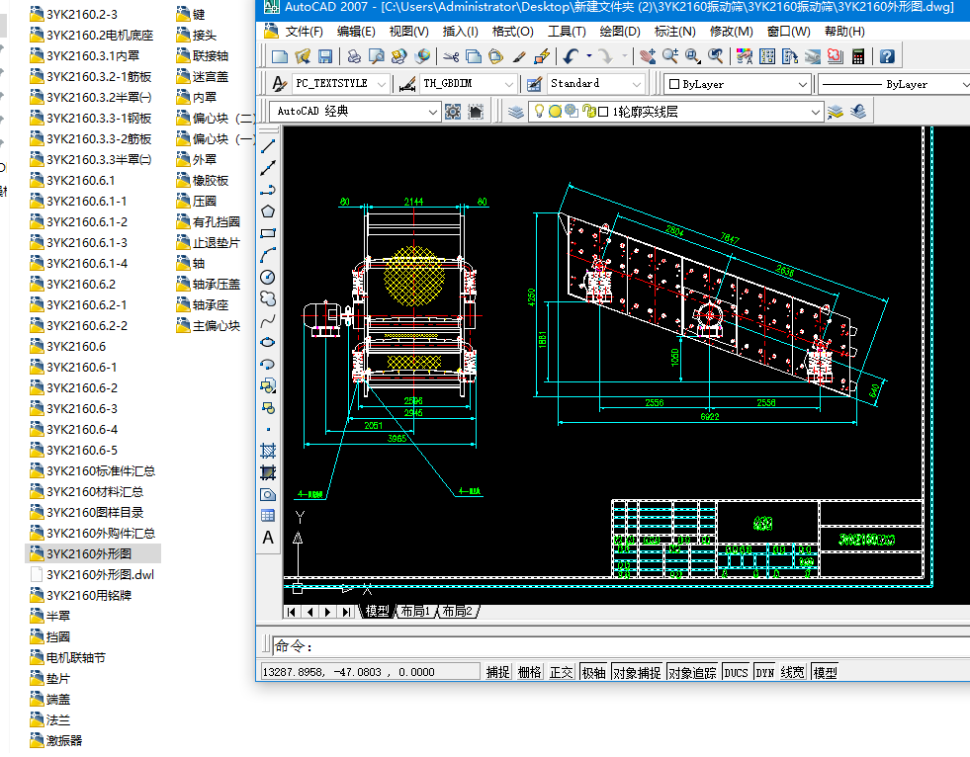The width and height of the screenshot is (970, 757).
Task: Choose the Circle drawing tool
Action: click(x=268, y=277)
